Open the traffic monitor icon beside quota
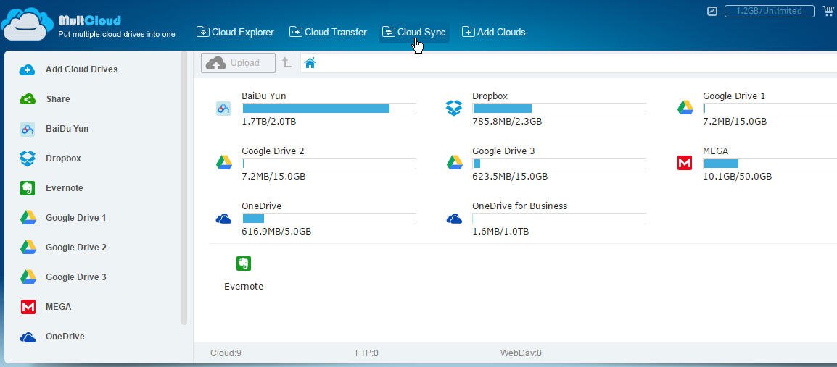 (712, 11)
